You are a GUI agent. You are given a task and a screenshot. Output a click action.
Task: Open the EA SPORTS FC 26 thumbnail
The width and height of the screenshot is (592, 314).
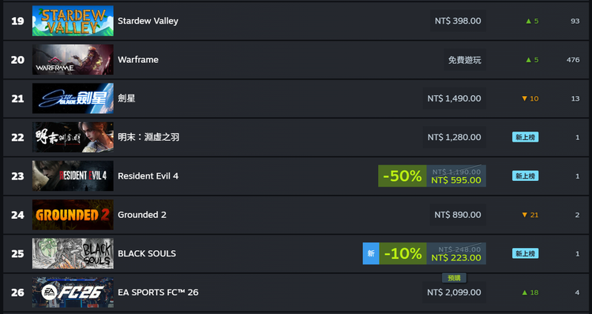73,292
